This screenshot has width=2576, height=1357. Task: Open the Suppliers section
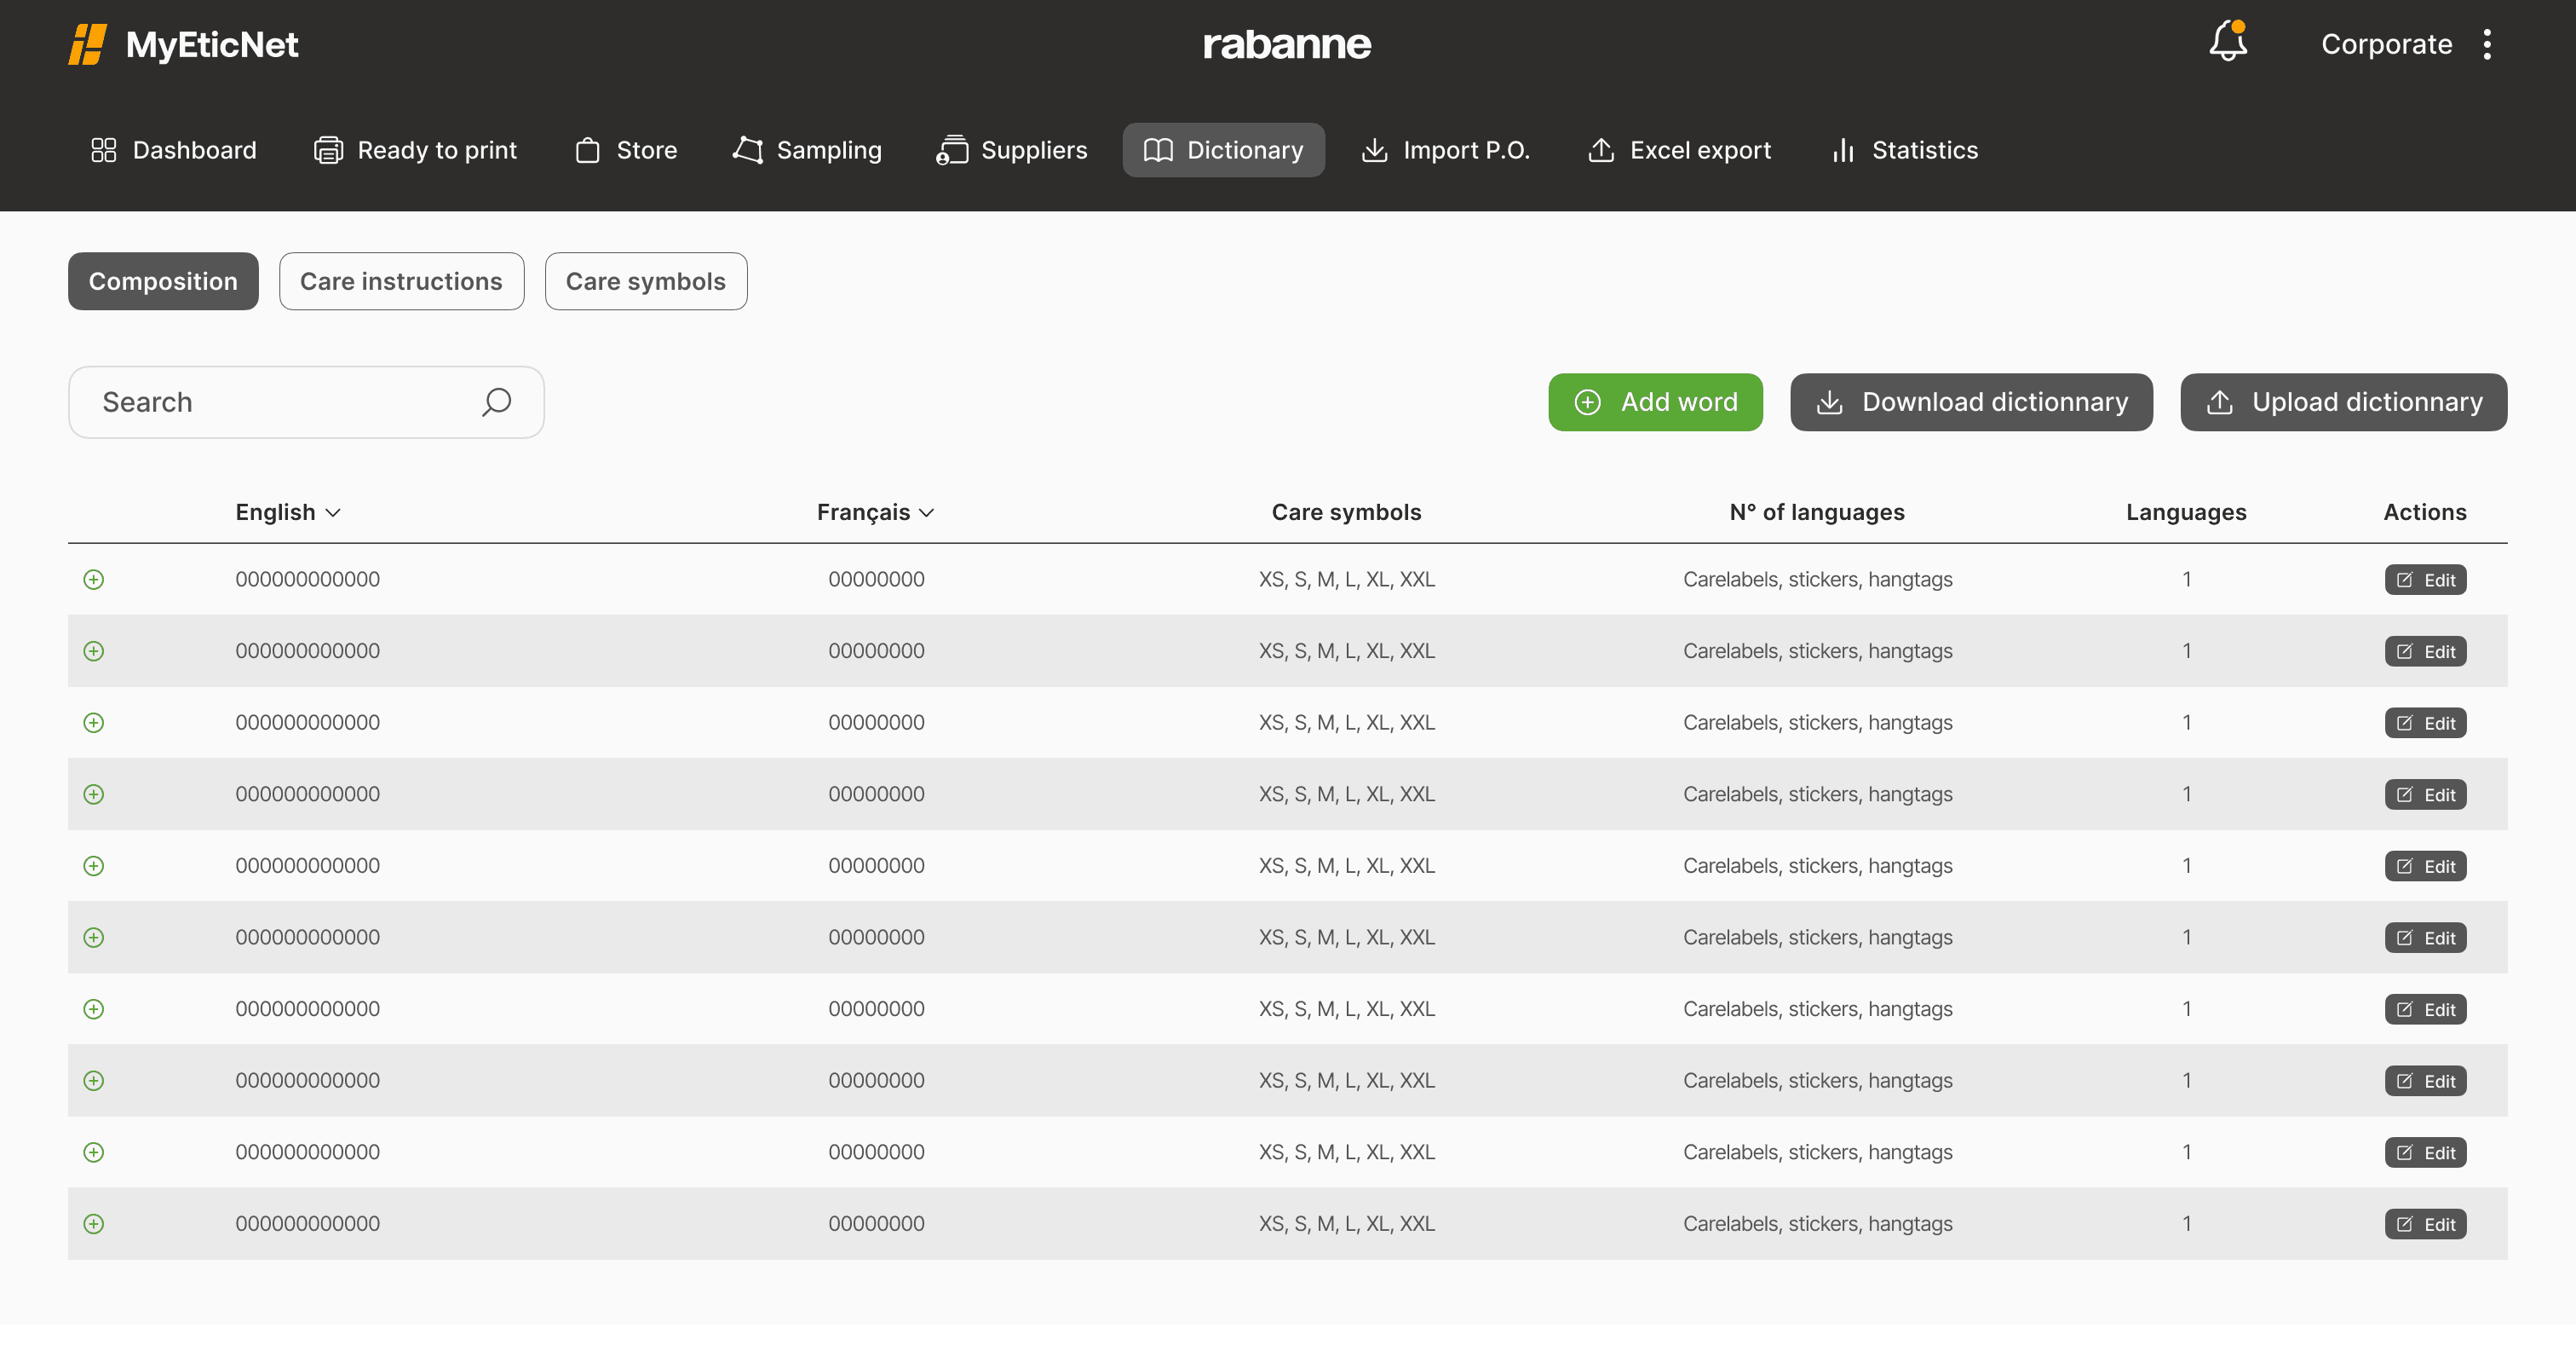coord(1011,150)
